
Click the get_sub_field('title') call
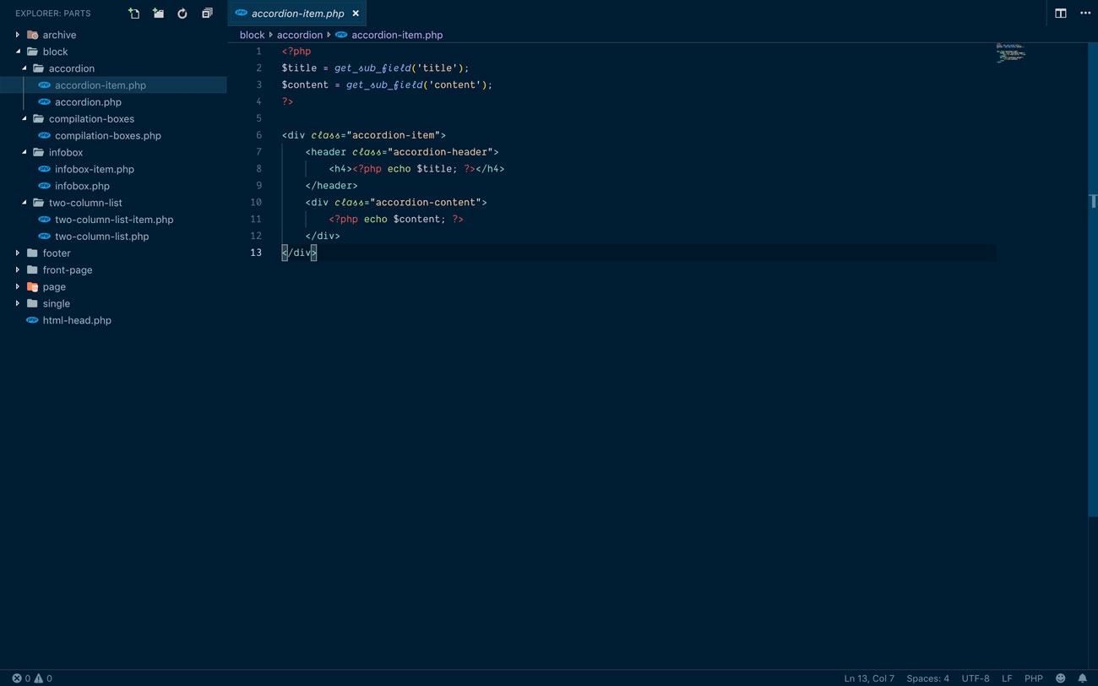point(399,68)
